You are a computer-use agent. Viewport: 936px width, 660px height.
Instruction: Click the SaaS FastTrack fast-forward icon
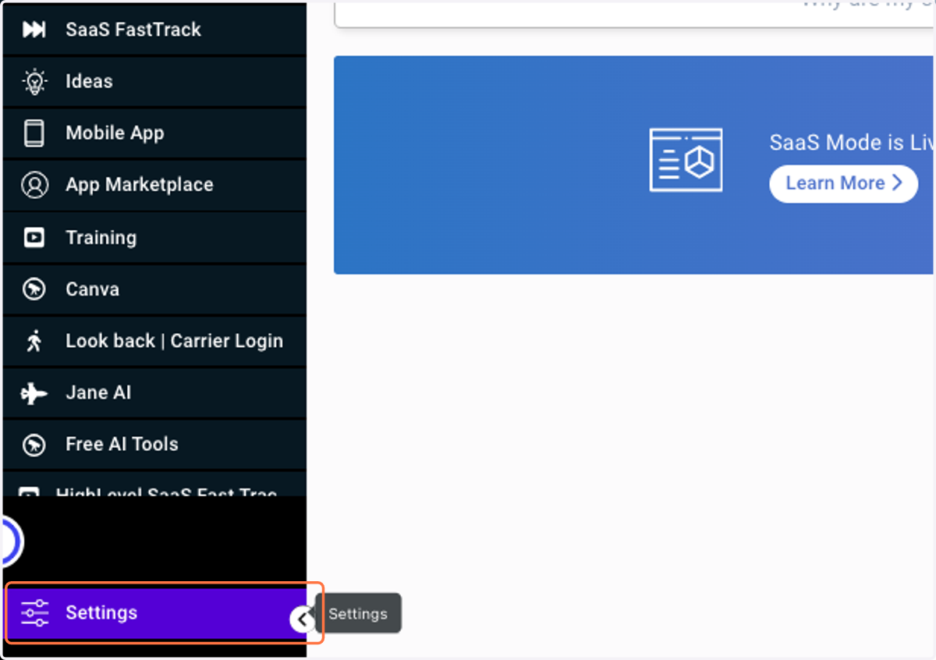point(34,30)
